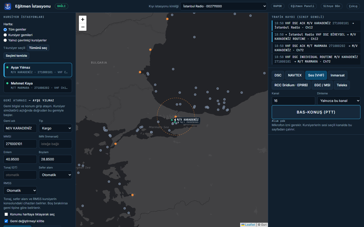Click Tümünü seç button

pyautogui.click(x=38, y=48)
